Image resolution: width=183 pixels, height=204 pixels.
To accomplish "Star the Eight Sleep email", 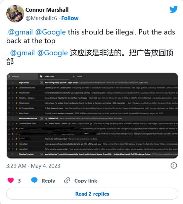I will click(x=13, y=83).
